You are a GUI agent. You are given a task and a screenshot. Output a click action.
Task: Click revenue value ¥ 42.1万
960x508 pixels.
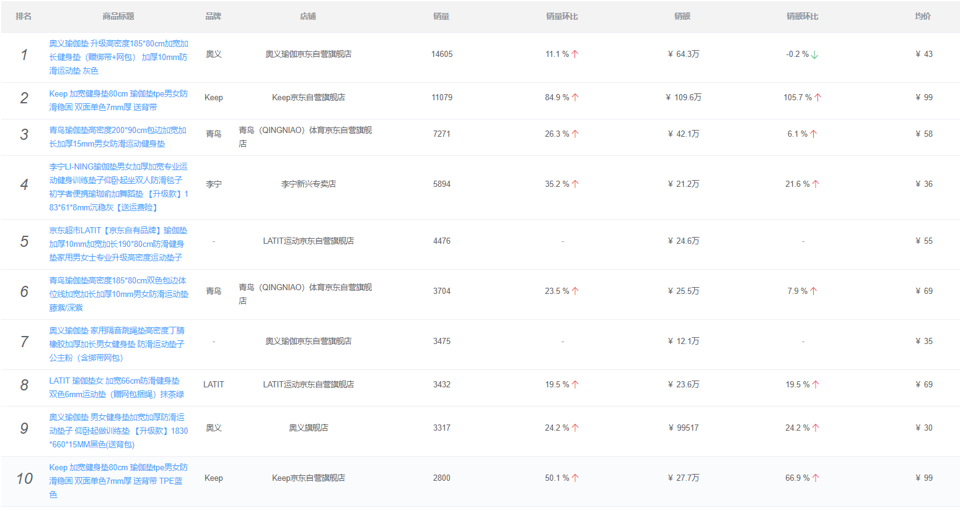[684, 134]
